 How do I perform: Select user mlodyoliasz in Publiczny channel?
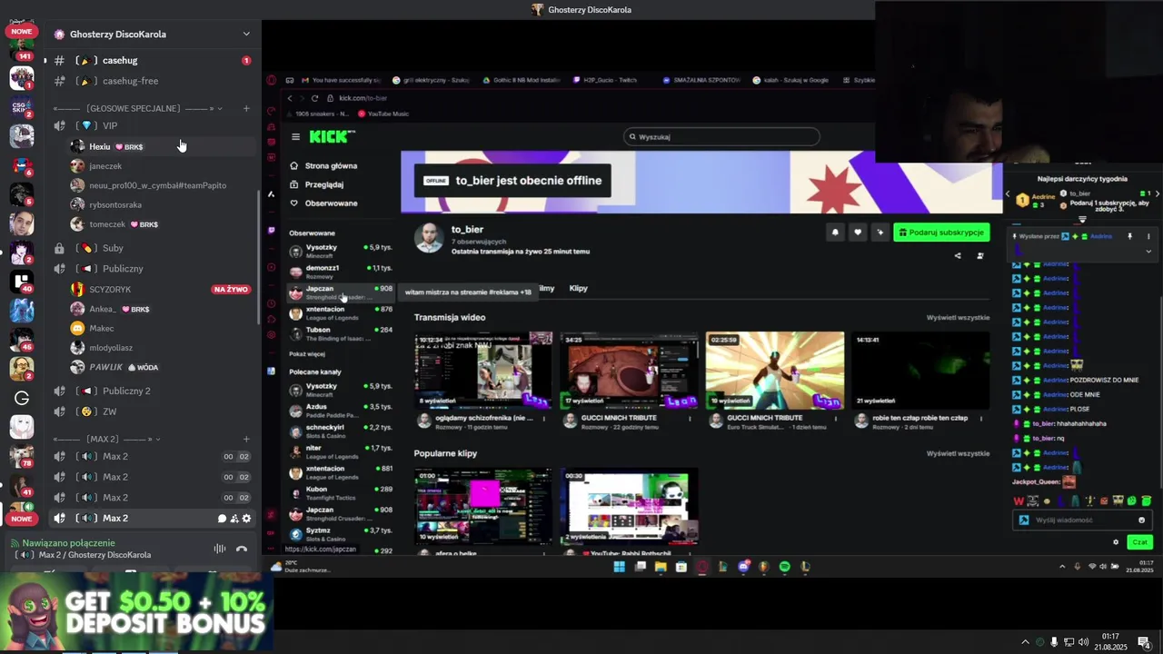(162, 348)
